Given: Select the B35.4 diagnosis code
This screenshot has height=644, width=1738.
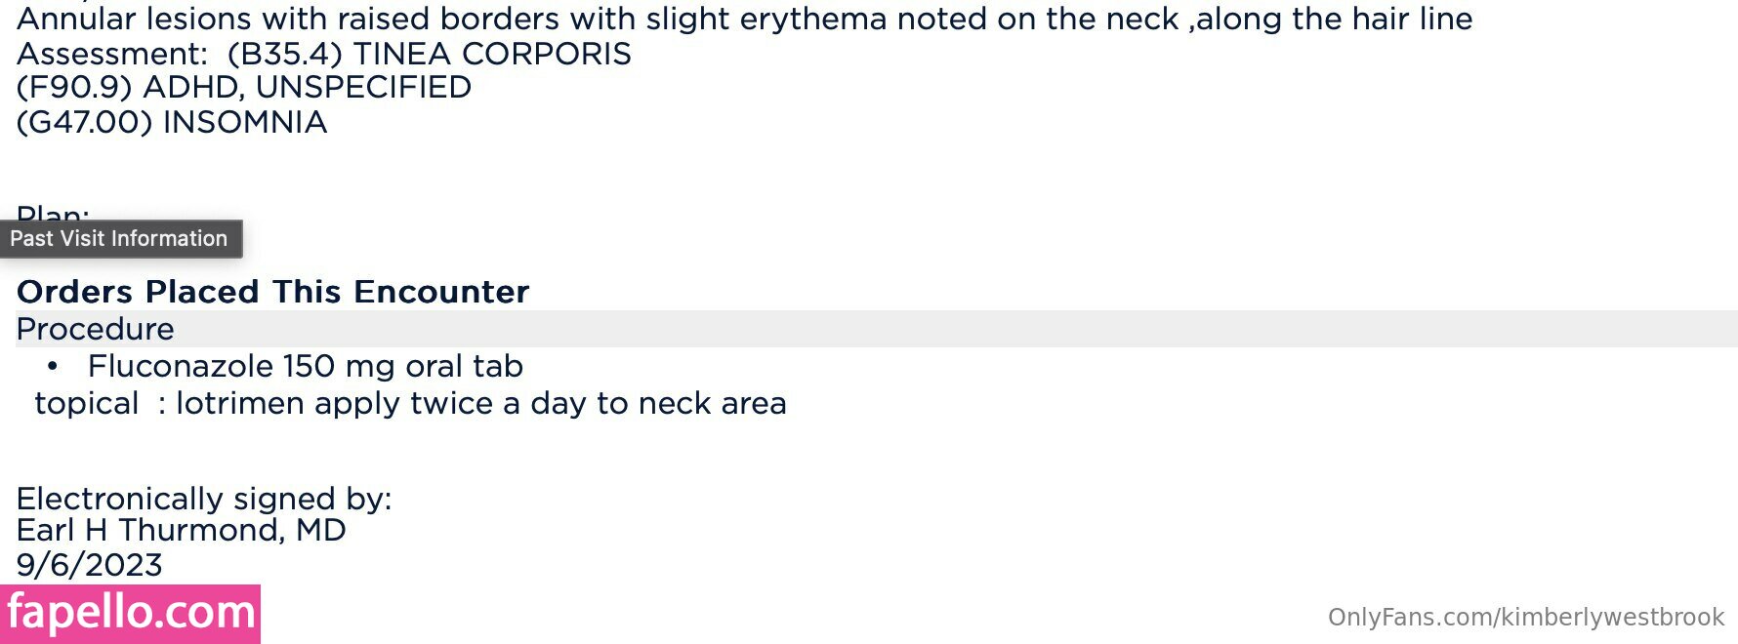Looking at the screenshot, I should click(x=284, y=54).
